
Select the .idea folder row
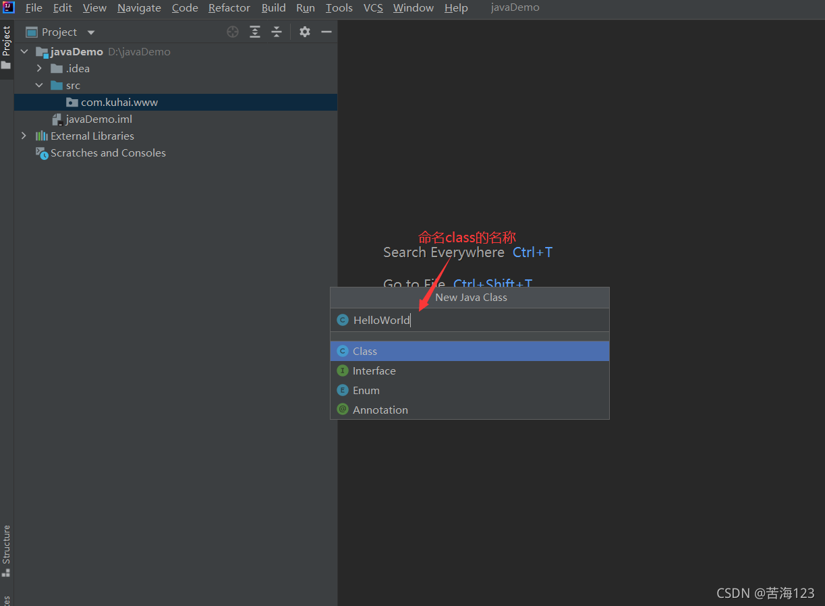pos(175,69)
